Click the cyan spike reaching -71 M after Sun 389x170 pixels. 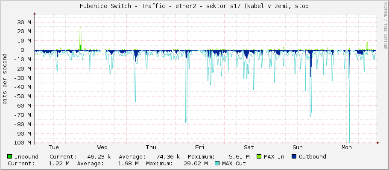pos(310,84)
